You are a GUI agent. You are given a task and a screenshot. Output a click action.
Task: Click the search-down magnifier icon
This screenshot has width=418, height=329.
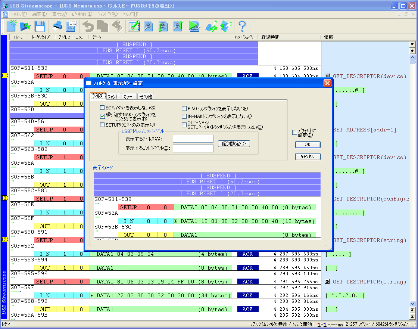163,26
